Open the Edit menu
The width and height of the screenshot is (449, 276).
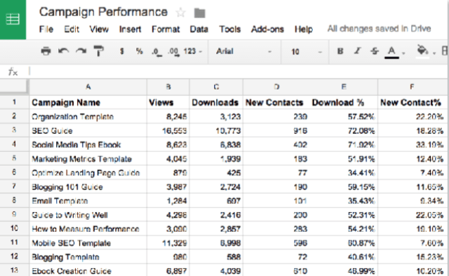click(72, 29)
